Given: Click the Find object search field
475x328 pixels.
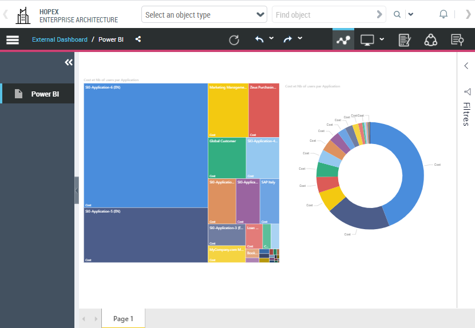Looking at the screenshot, I should pos(323,15).
